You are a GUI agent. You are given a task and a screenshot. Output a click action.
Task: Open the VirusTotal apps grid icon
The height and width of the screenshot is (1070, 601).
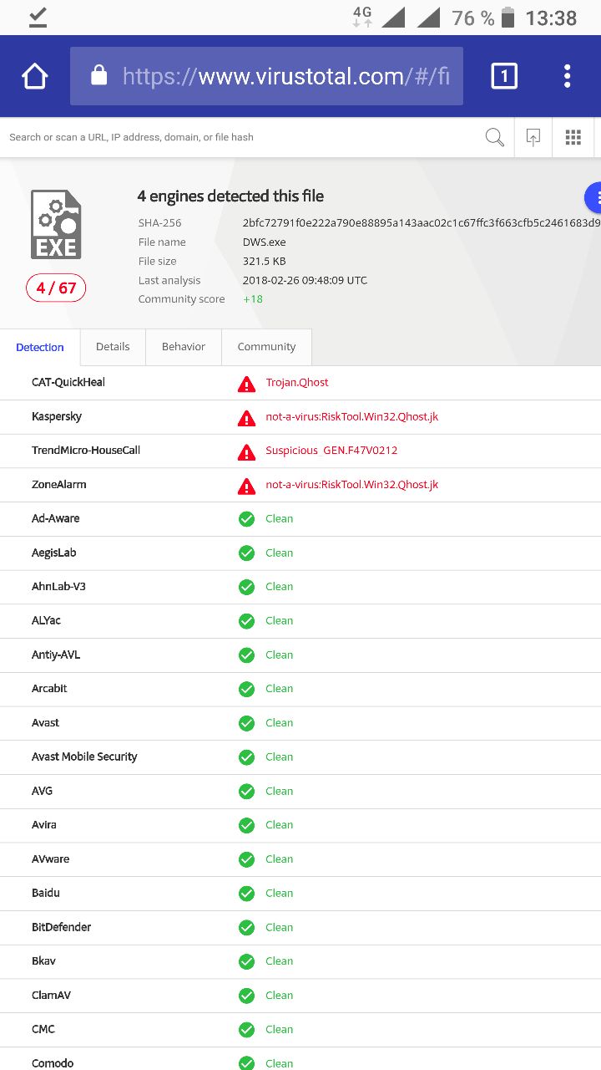[x=573, y=137]
